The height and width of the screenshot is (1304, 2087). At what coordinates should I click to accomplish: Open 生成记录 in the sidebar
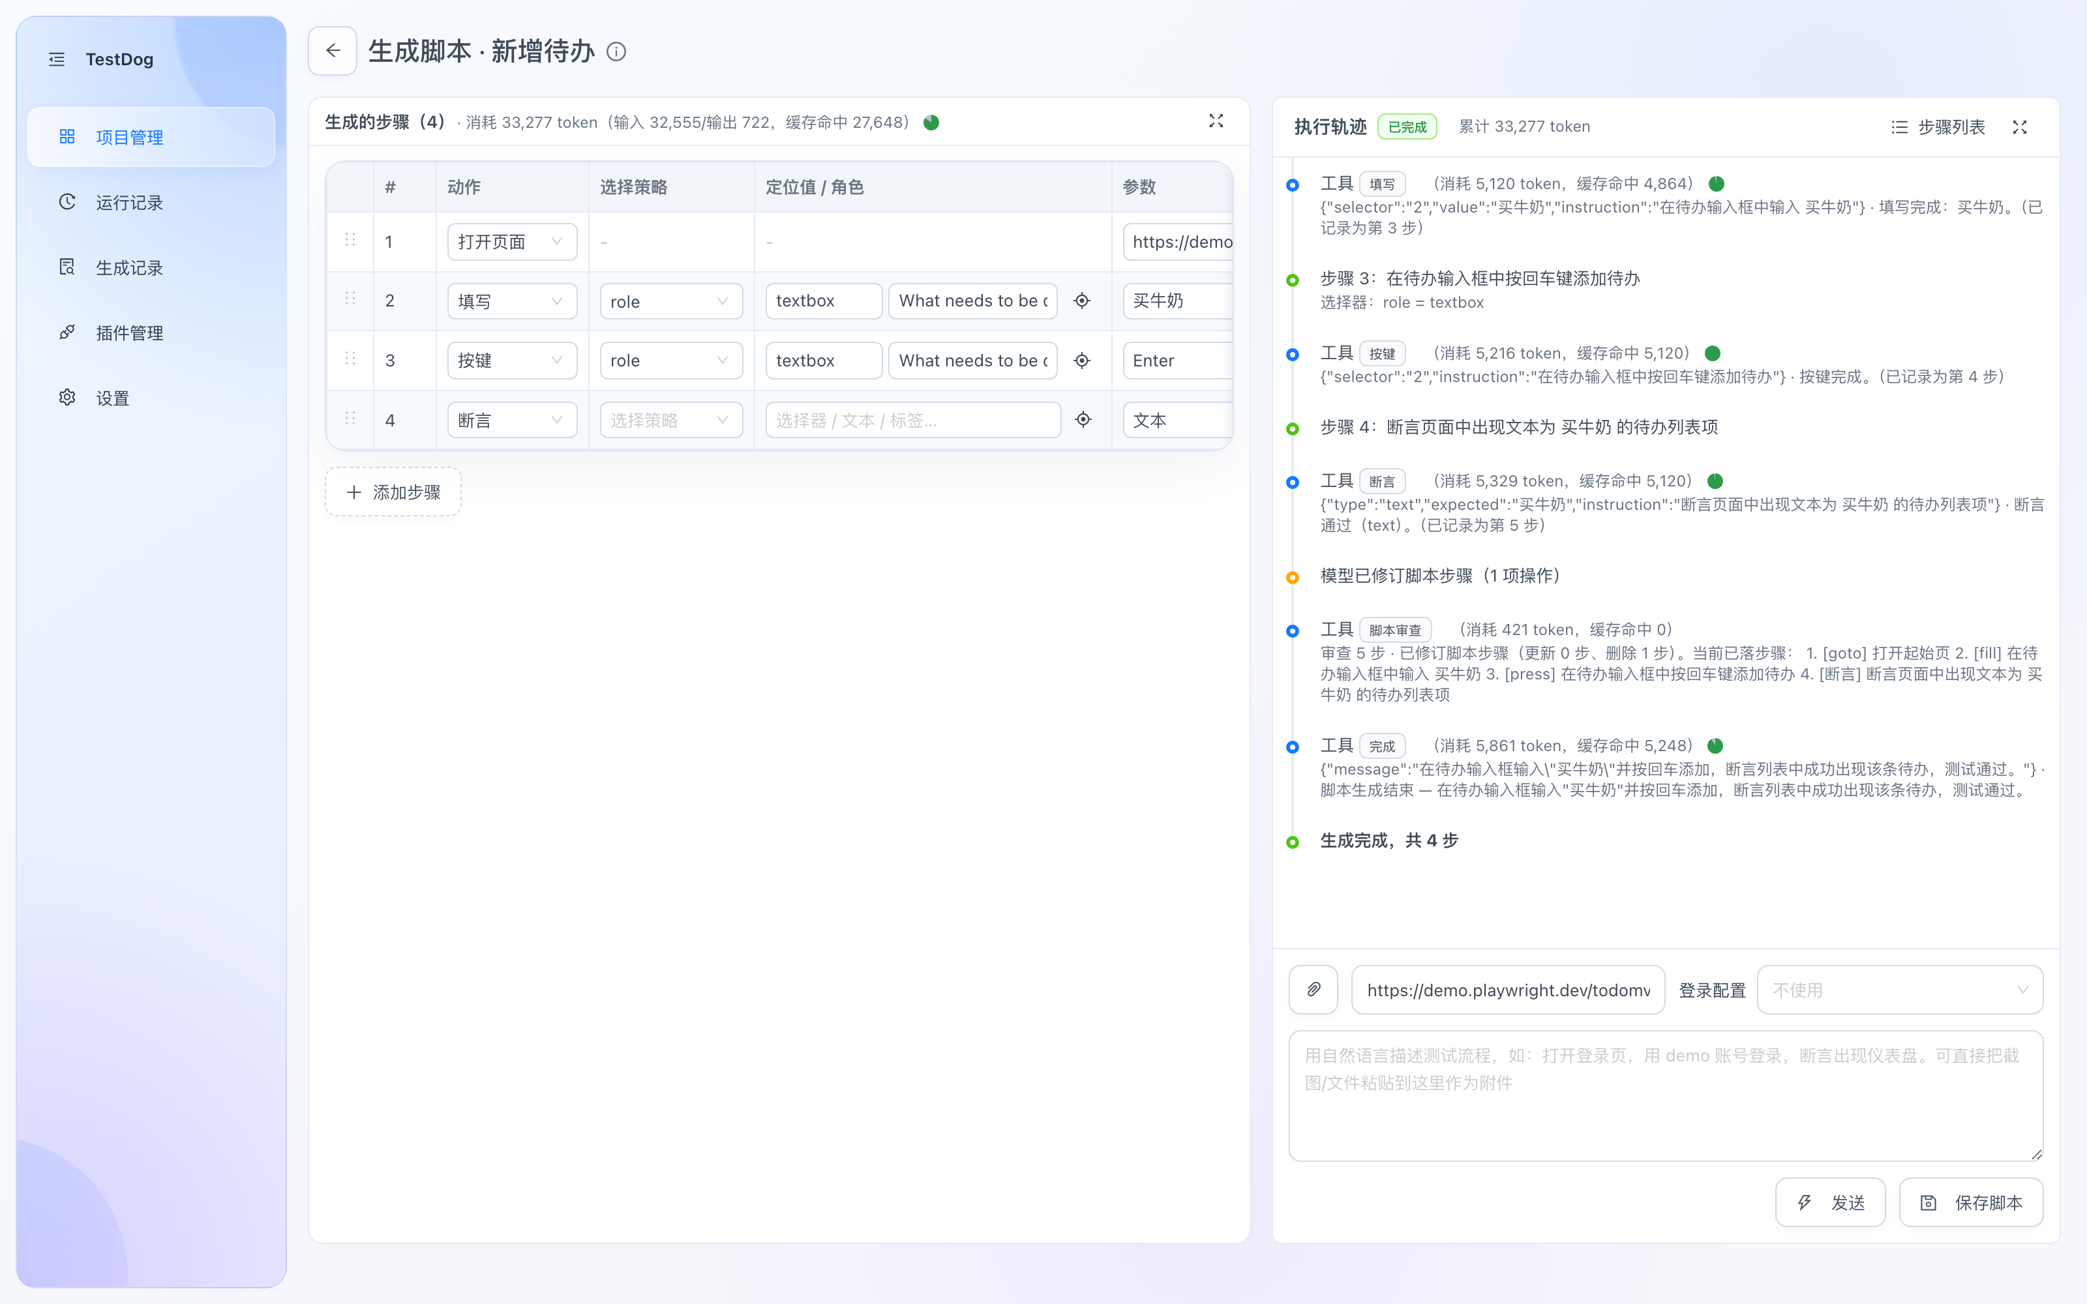151,268
